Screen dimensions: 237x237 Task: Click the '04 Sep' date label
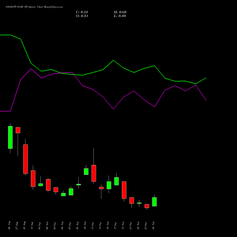pos(62,225)
